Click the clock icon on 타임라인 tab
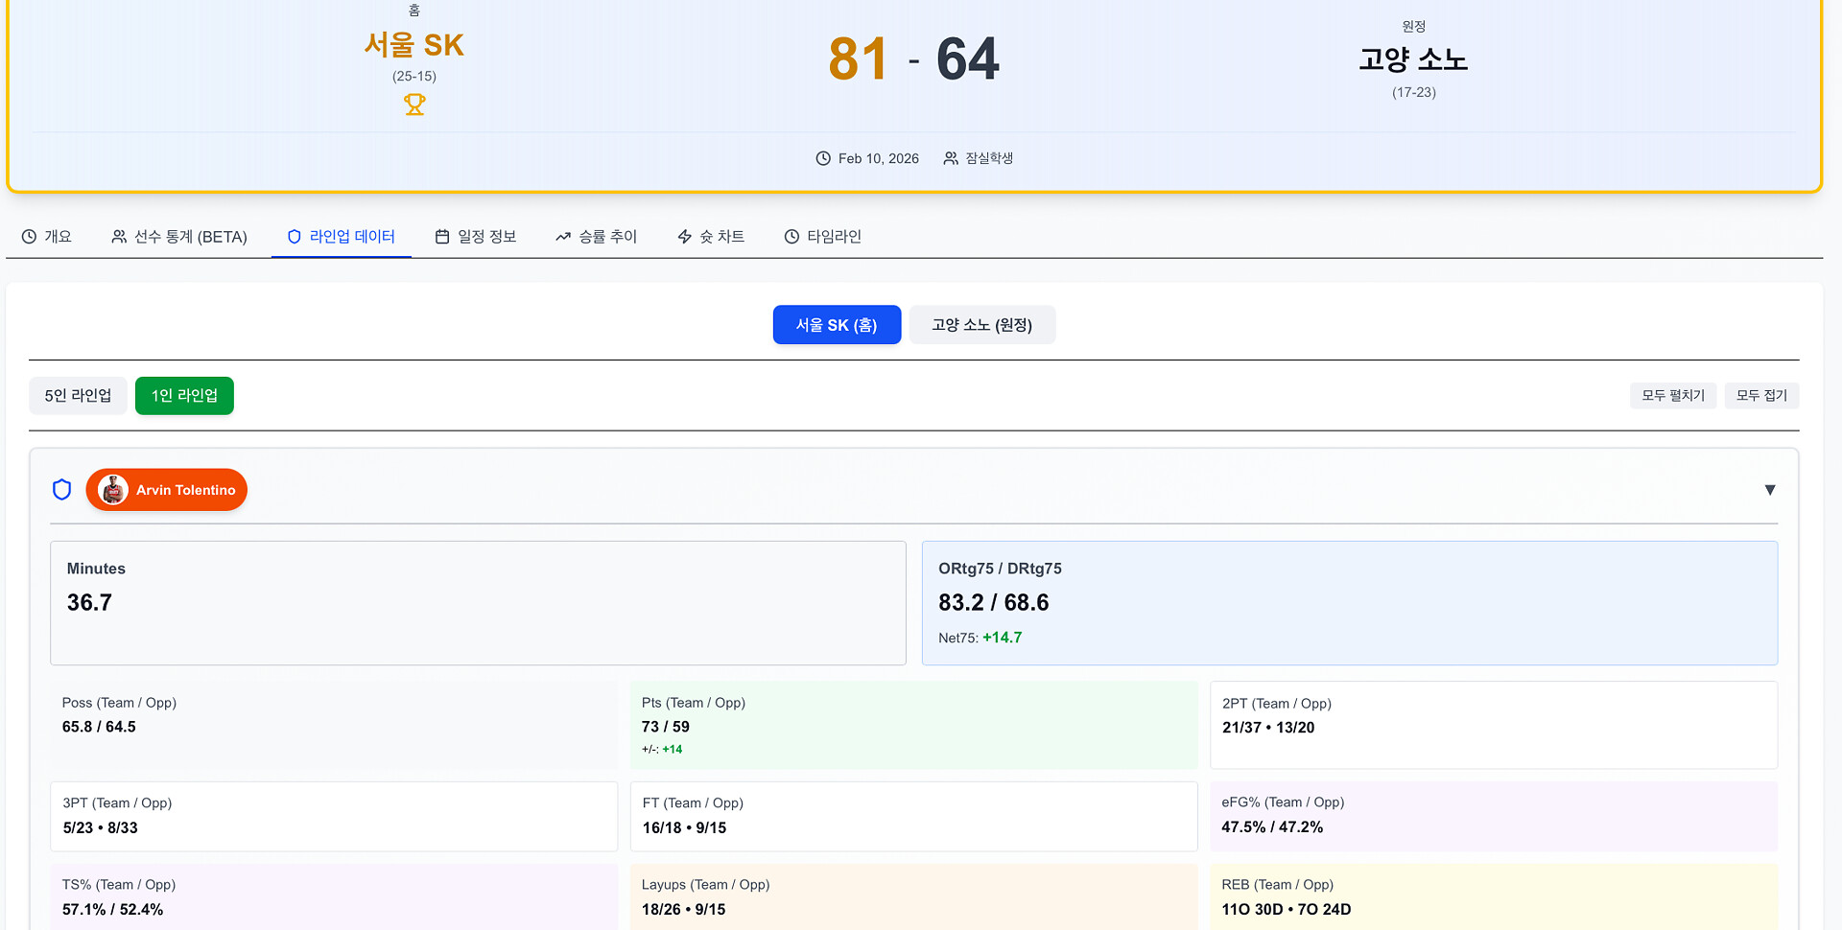 pos(791,237)
